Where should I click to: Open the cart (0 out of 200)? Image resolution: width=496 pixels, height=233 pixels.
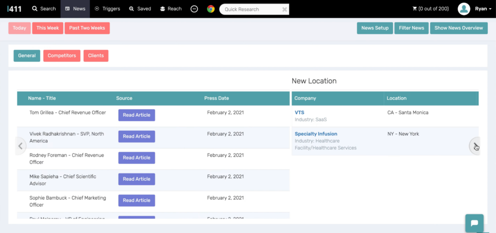tap(431, 9)
